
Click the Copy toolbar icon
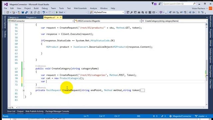point(35,12)
